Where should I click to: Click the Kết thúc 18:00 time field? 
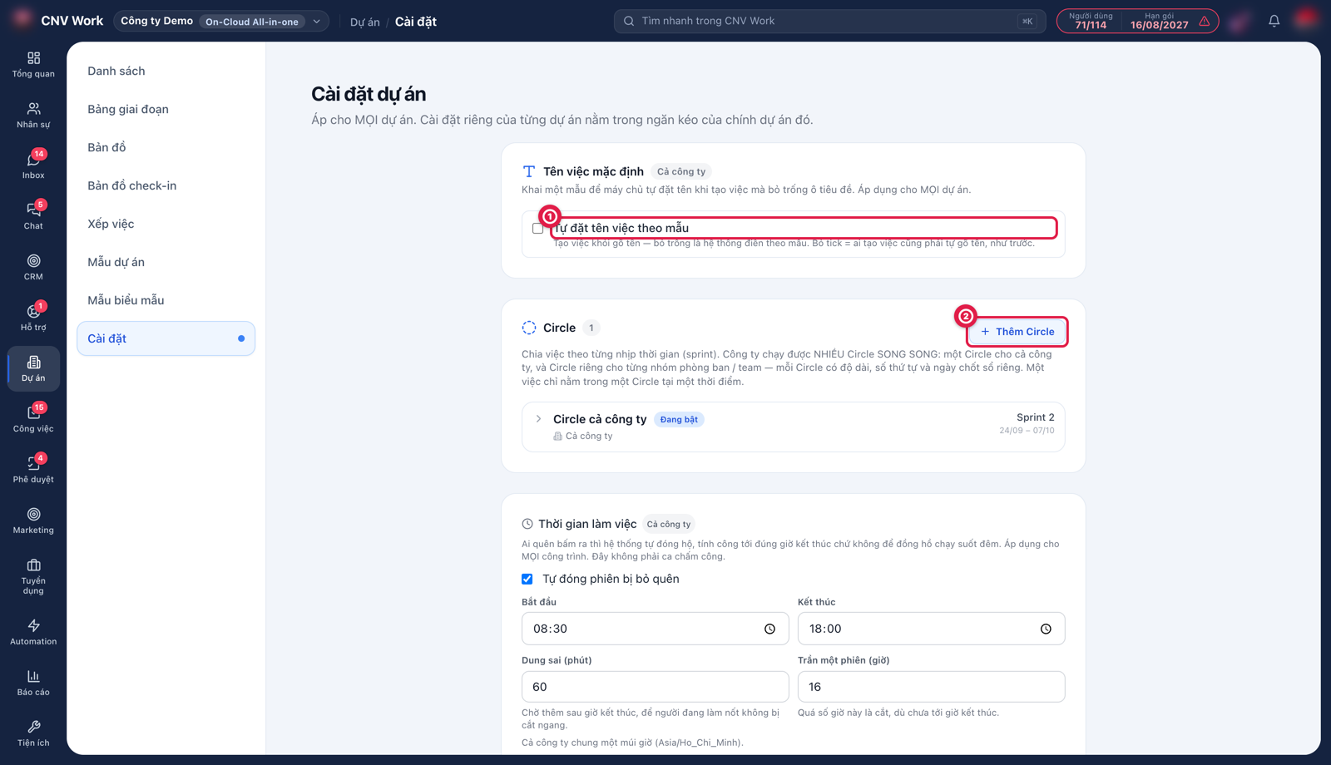(931, 629)
